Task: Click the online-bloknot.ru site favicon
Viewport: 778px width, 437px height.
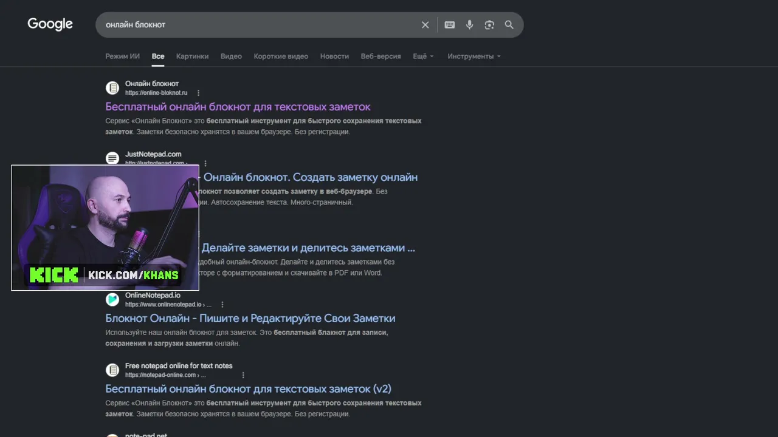Action: 112,88
